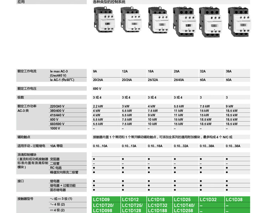
Task: Click the contactor photo above the 18A column
Action: (x=159, y=20)
